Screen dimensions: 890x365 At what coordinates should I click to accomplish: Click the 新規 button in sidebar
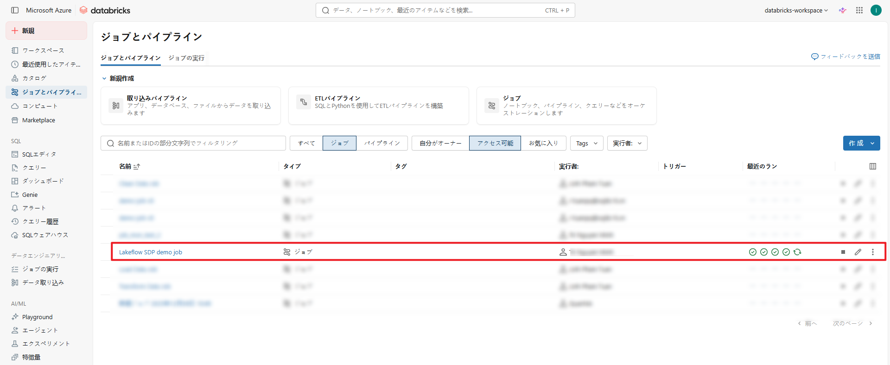(46, 31)
